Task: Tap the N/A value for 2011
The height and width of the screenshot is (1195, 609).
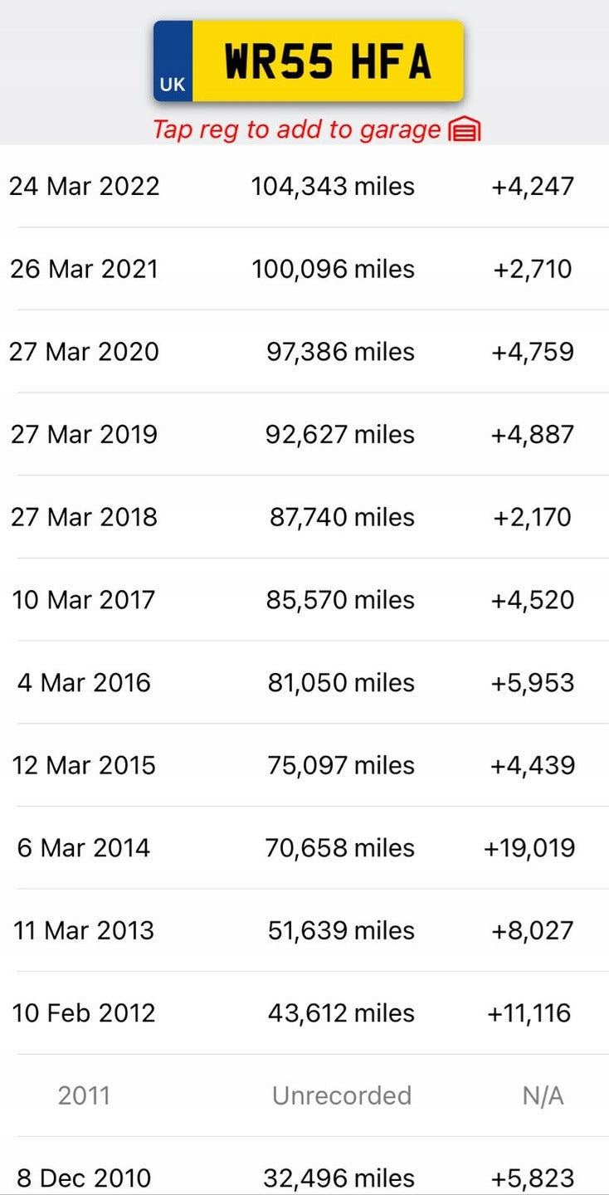Action: pyautogui.click(x=543, y=1095)
